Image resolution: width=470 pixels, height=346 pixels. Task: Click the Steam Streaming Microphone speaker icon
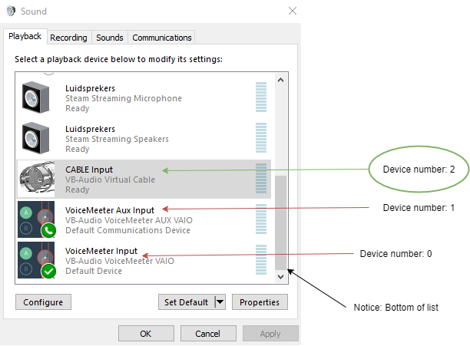[x=35, y=97]
